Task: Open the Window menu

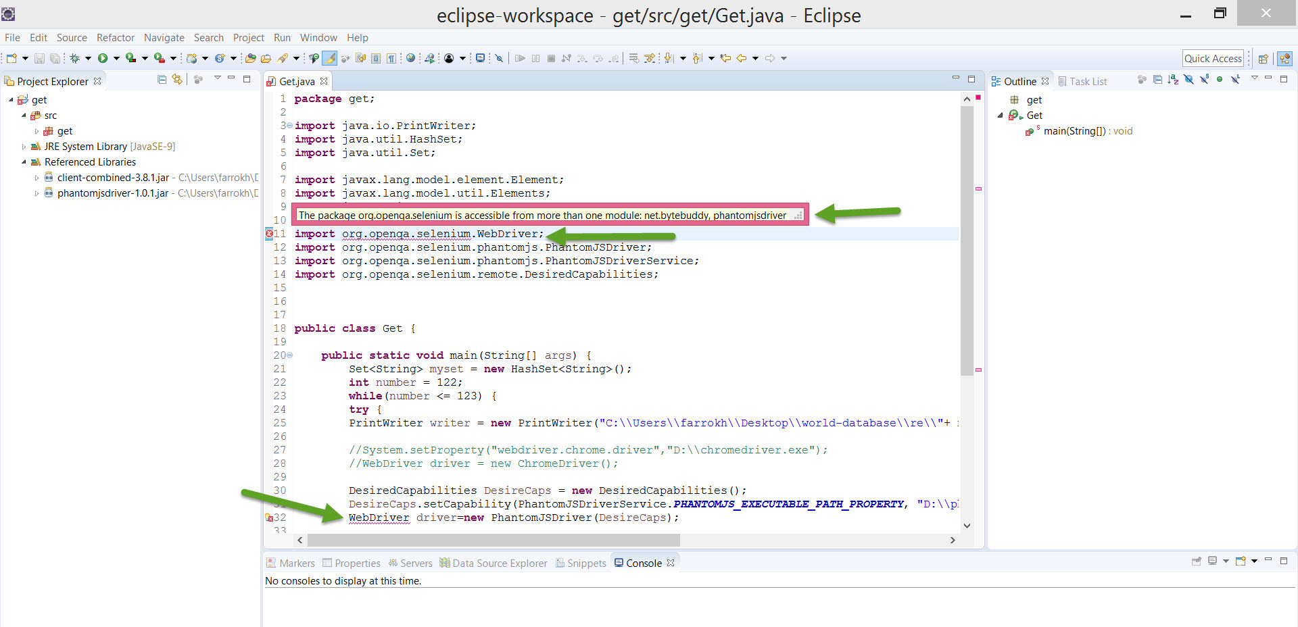Action: point(318,38)
